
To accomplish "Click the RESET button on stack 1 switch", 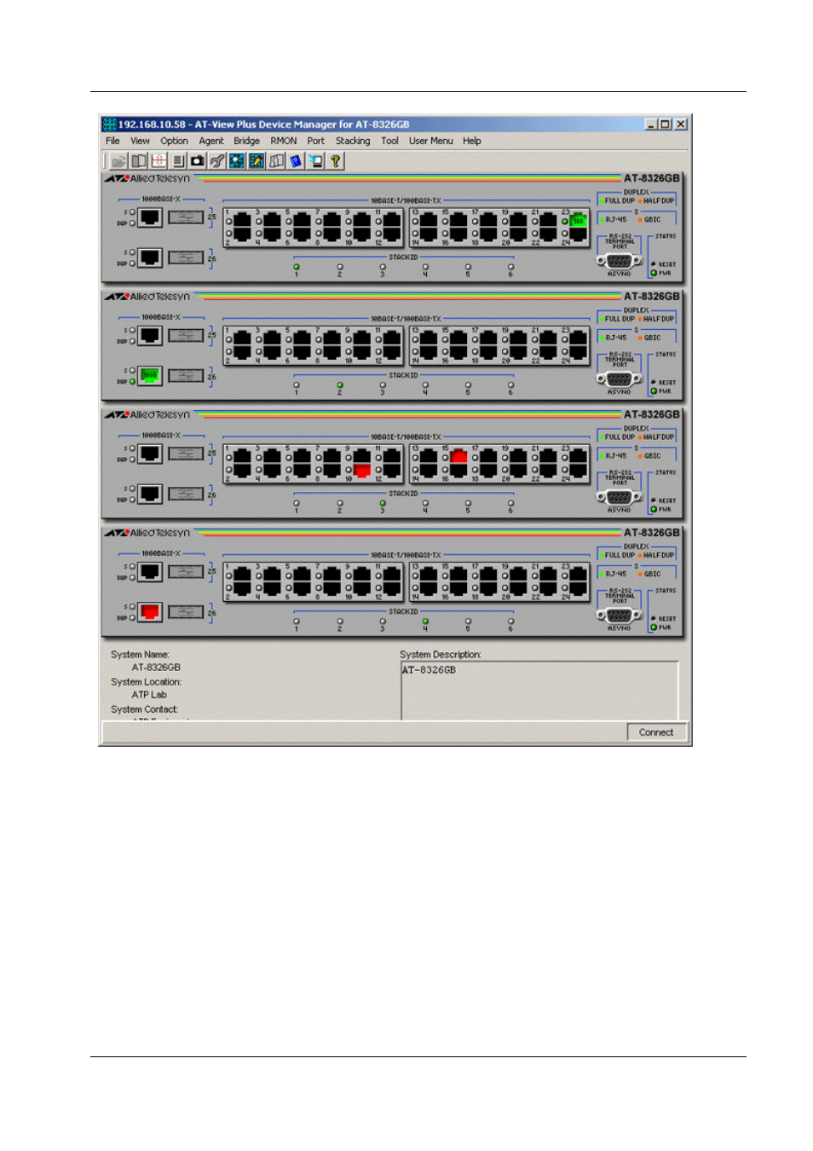I will 654,264.
